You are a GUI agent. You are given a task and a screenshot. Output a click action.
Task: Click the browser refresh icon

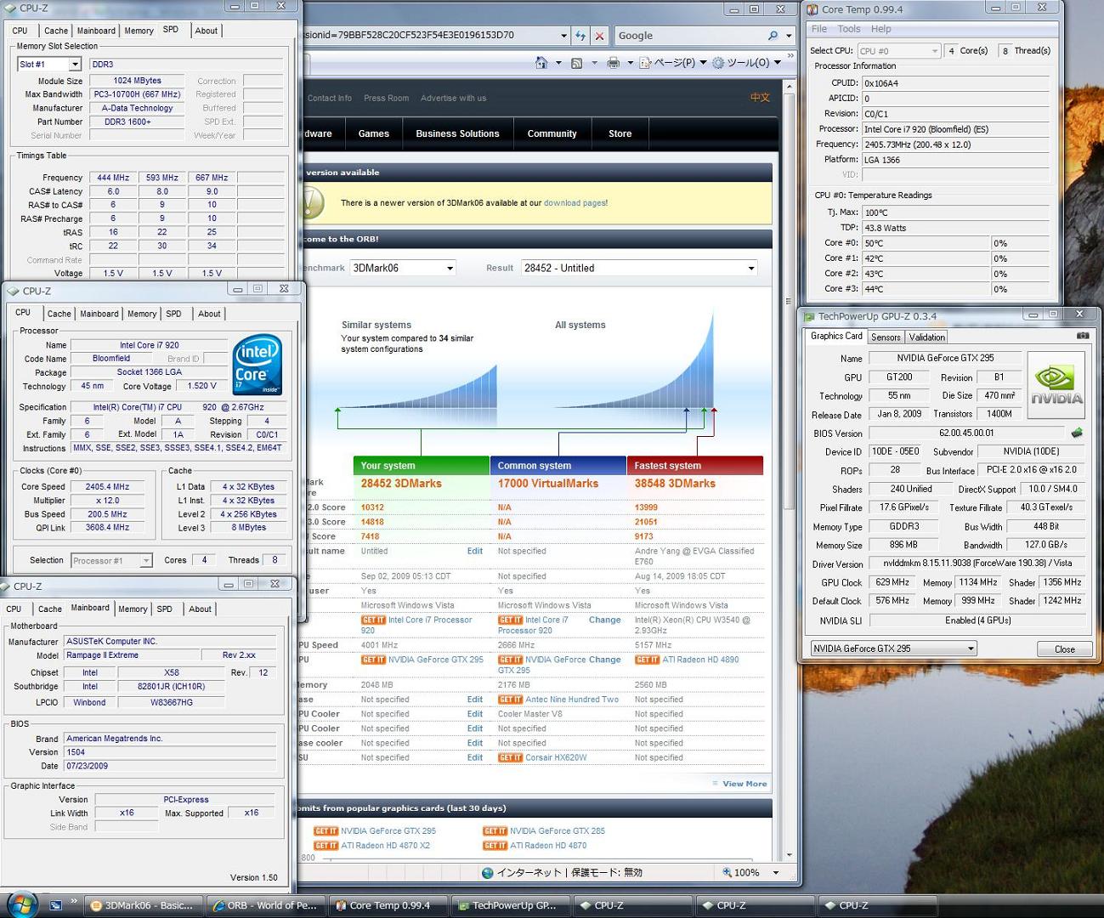pos(580,36)
